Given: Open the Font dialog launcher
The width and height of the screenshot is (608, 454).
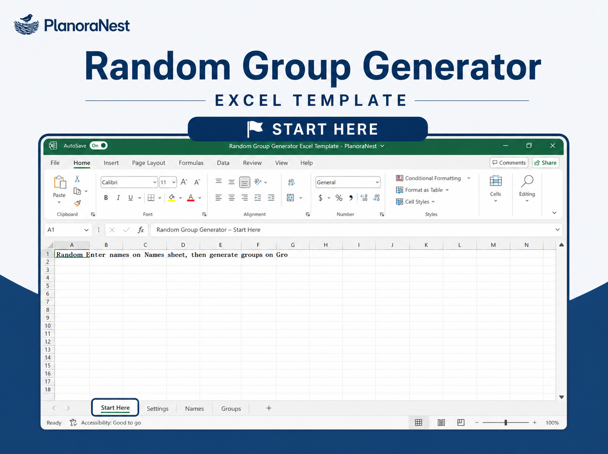Looking at the screenshot, I should click(x=204, y=214).
